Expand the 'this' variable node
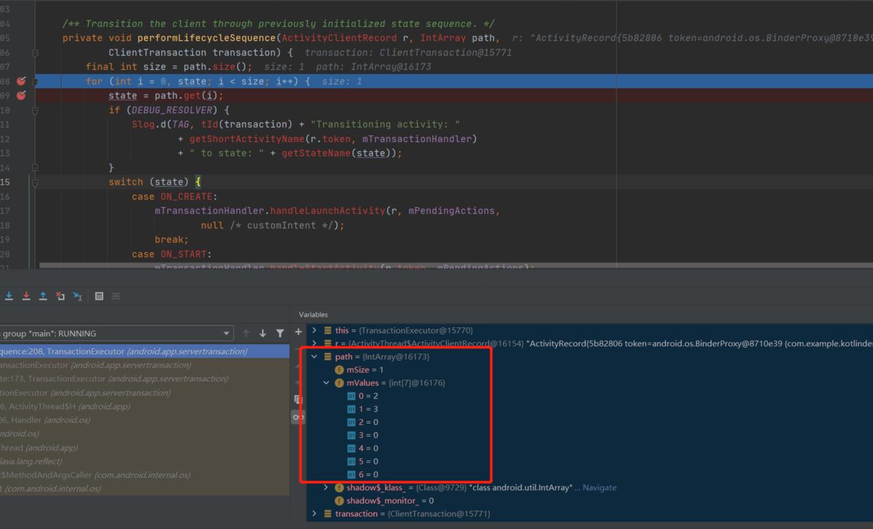This screenshot has width=873, height=529. pyautogui.click(x=315, y=331)
